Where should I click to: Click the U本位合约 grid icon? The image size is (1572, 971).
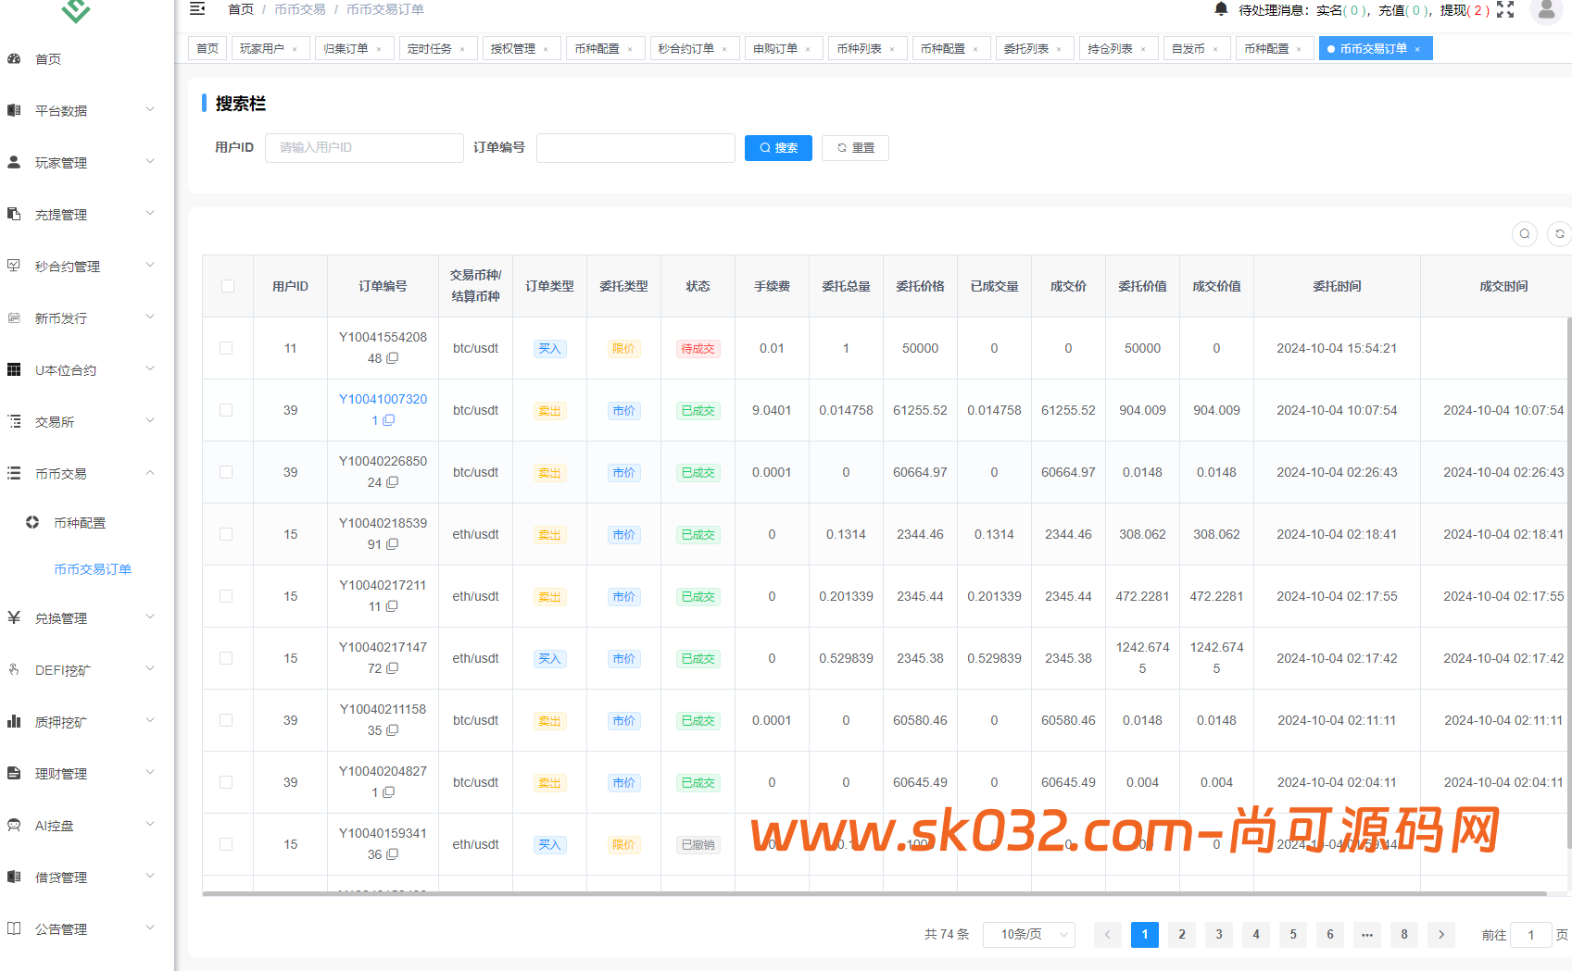point(14,369)
